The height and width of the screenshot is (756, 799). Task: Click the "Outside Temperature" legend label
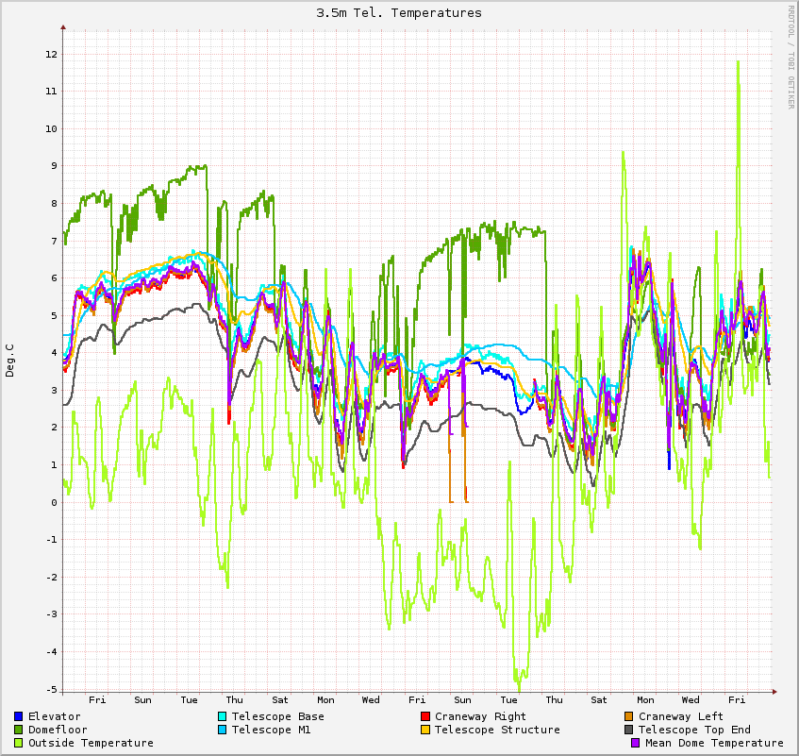pyautogui.click(x=91, y=743)
